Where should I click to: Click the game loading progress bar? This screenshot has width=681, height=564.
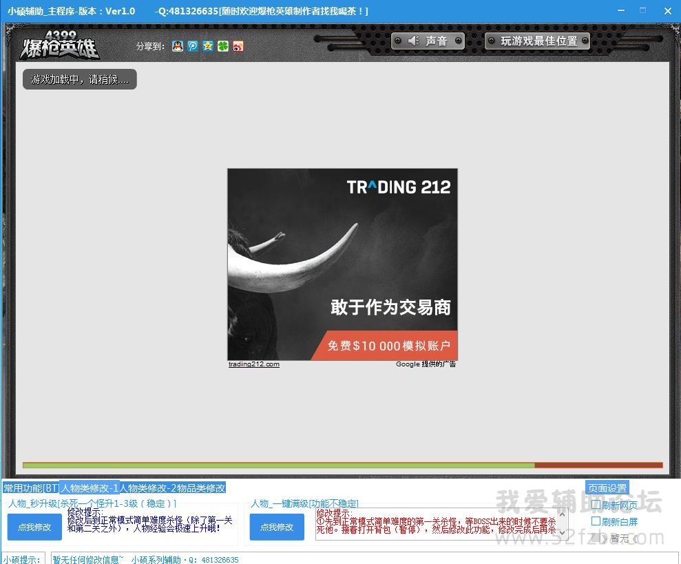[x=342, y=466]
